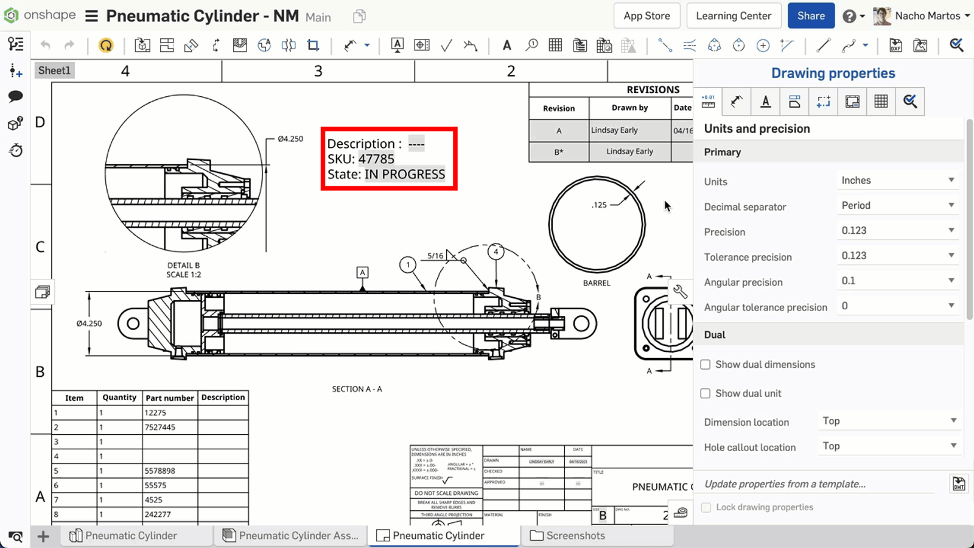Open the Learning Center
Viewport: 974px width, 548px height.
pyautogui.click(x=734, y=16)
